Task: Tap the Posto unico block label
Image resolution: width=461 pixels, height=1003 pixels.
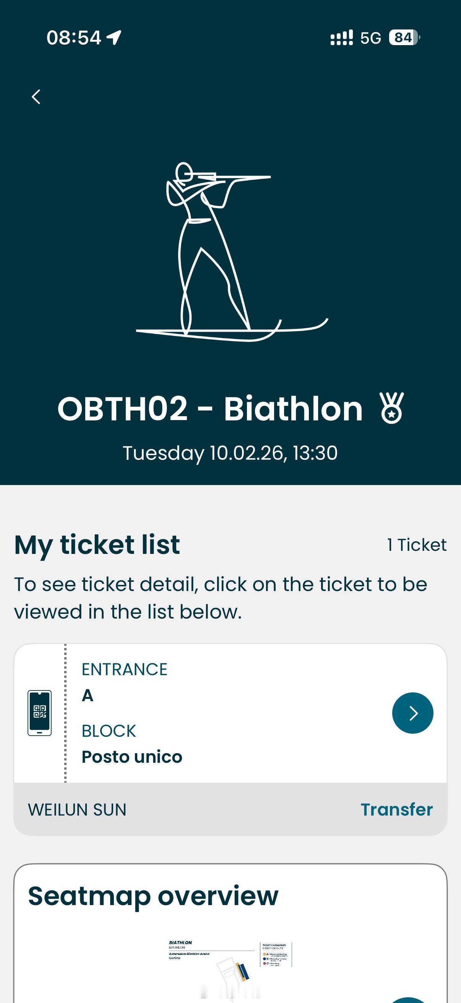Action: pos(132,757)
